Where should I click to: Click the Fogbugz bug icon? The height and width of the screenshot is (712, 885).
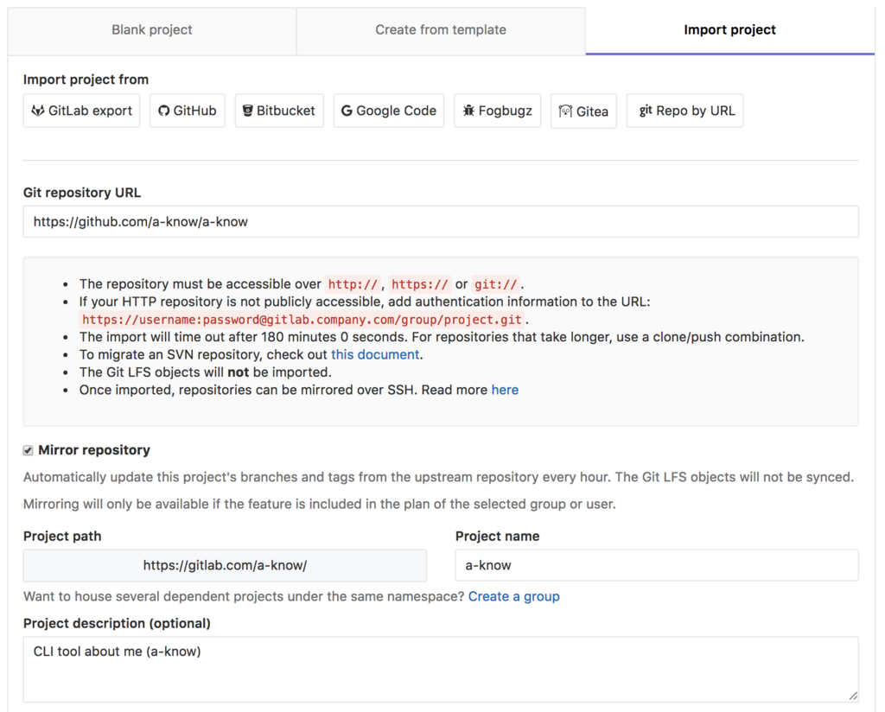(x=468, y=111)
